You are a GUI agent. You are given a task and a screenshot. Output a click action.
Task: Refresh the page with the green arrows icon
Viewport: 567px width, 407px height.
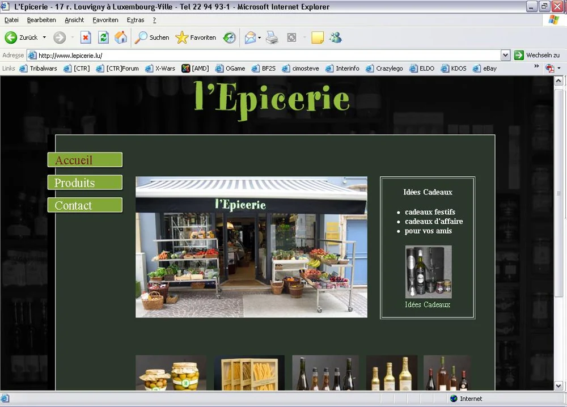click(103, 37)
